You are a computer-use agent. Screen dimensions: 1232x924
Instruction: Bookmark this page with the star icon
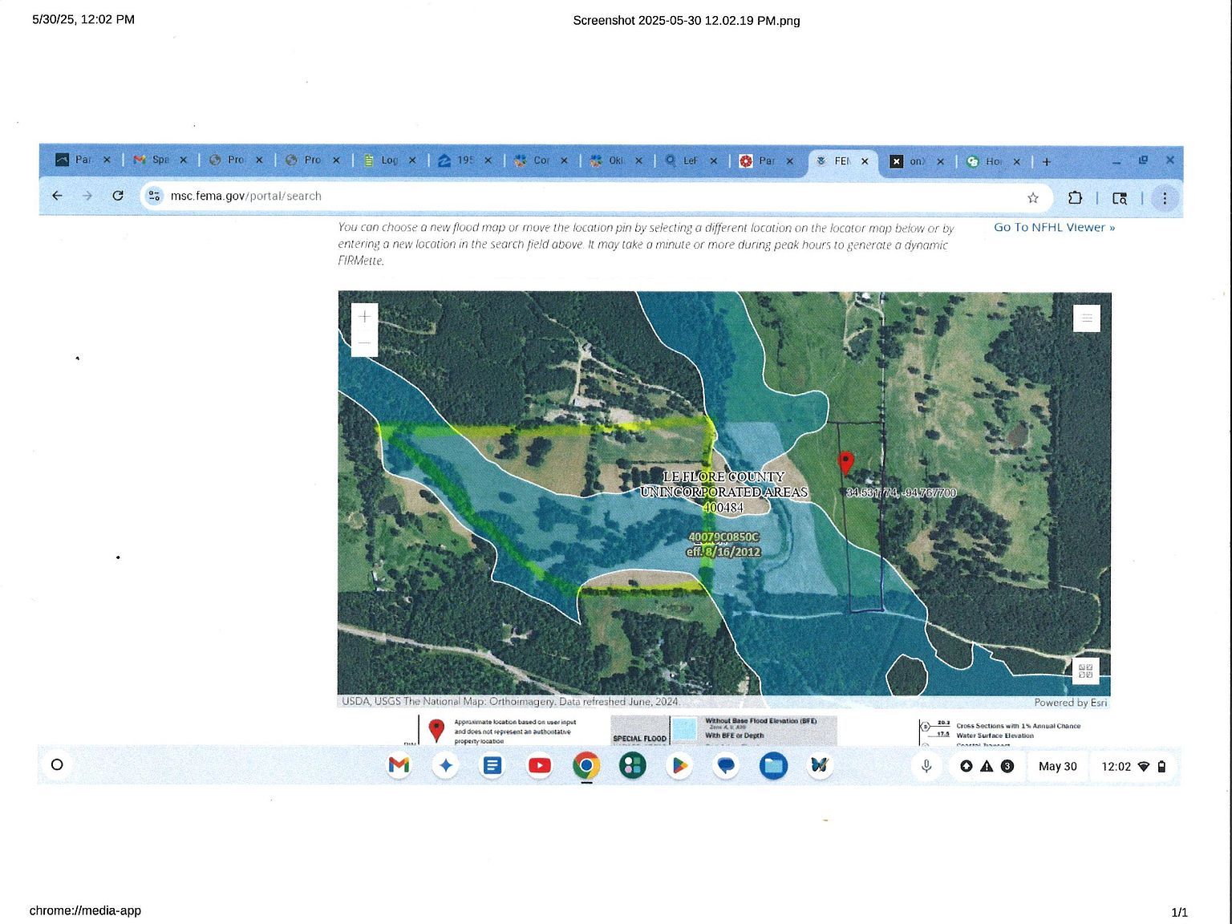[x=1033, y=197]
